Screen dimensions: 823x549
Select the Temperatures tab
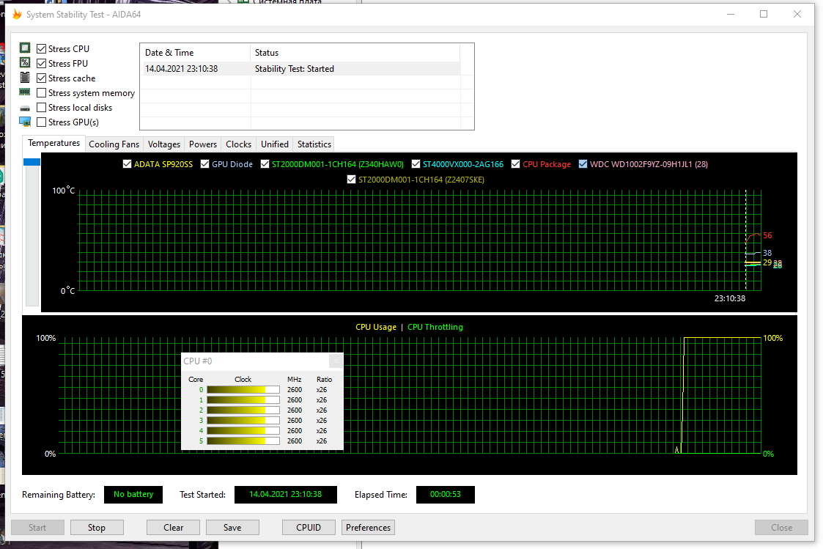tap(53, 143)
